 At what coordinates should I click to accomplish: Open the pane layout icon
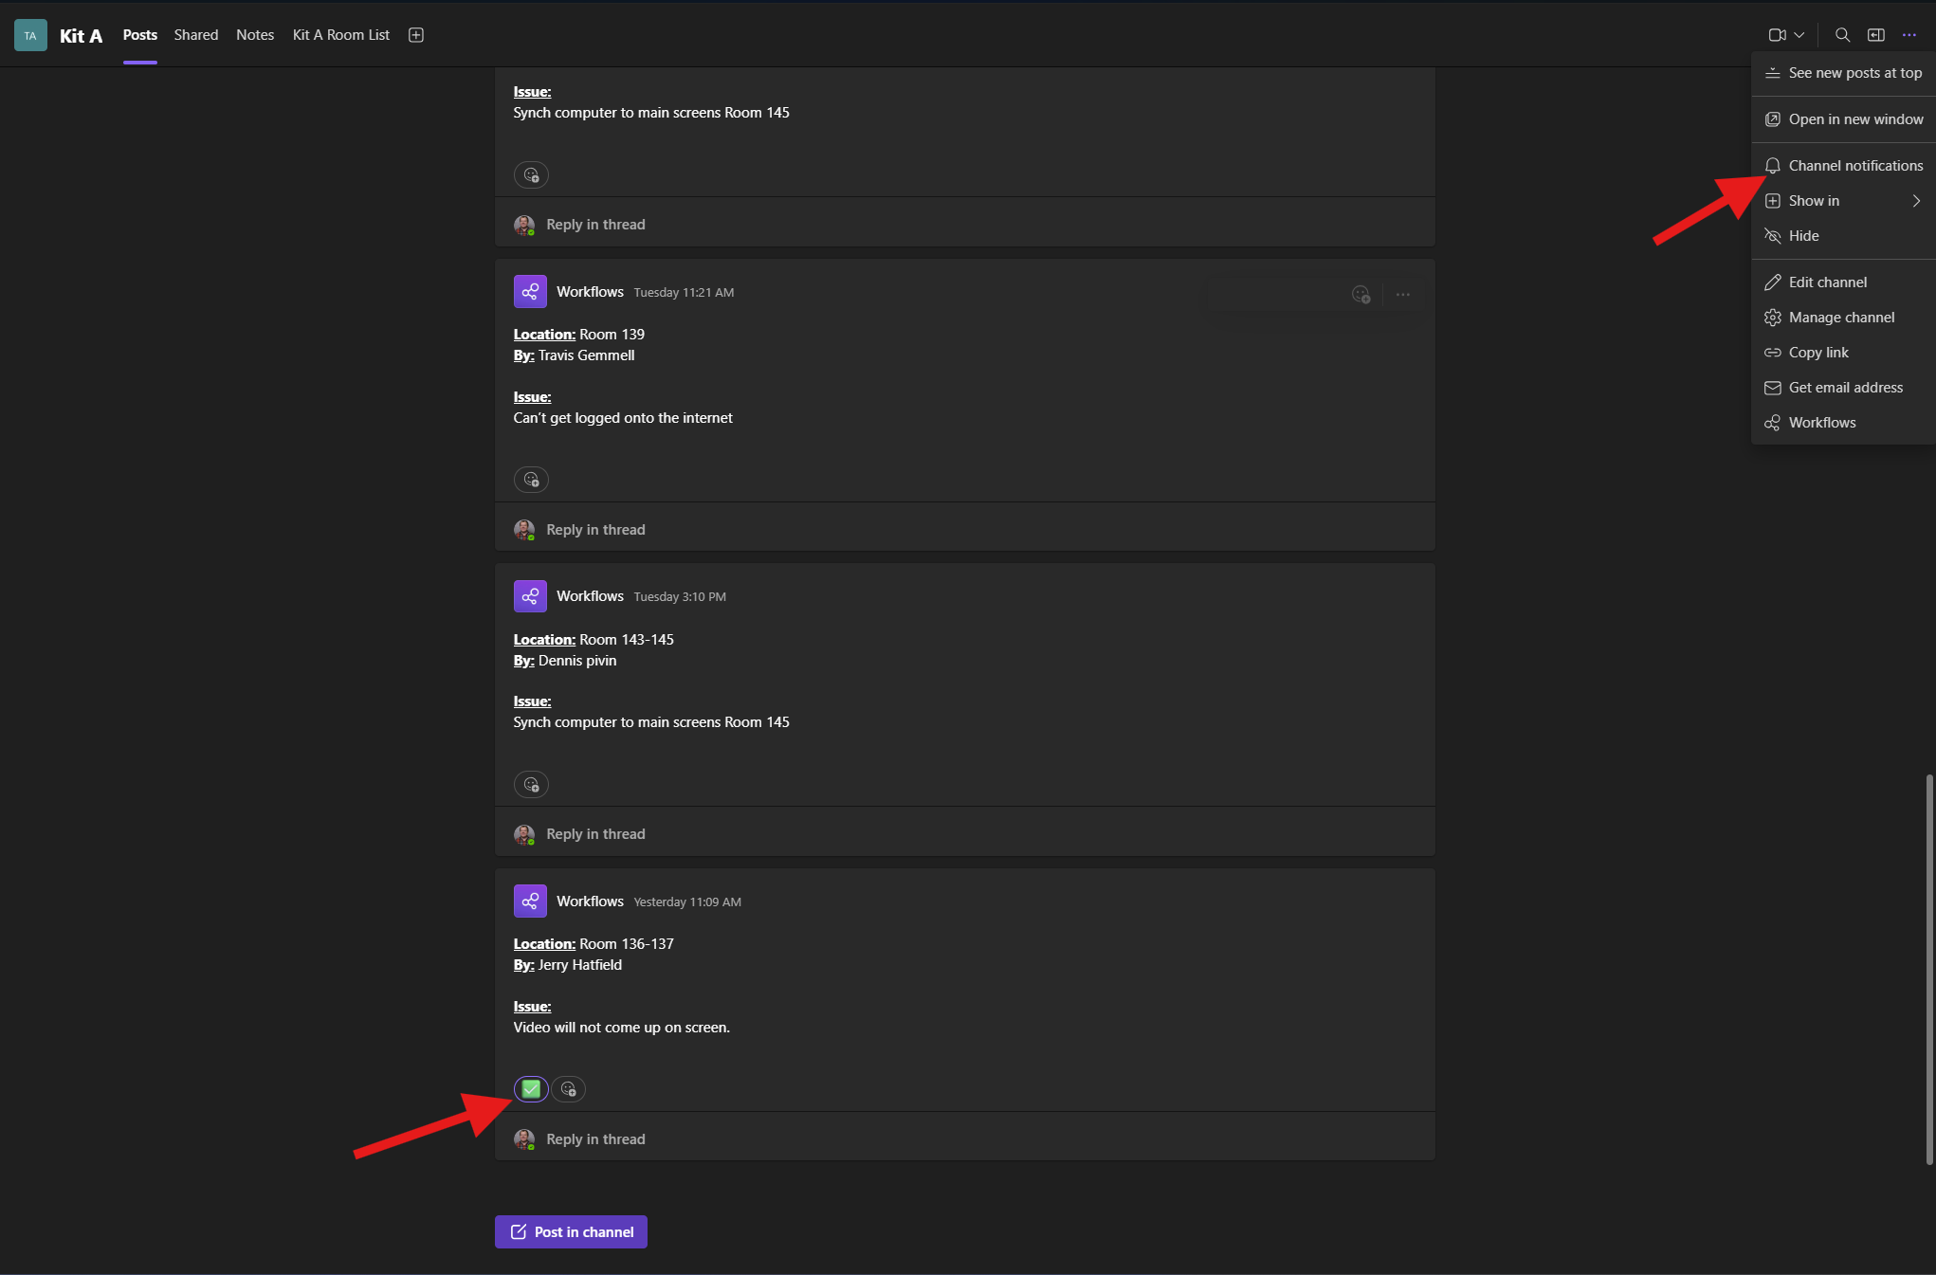coord(1875,35)
